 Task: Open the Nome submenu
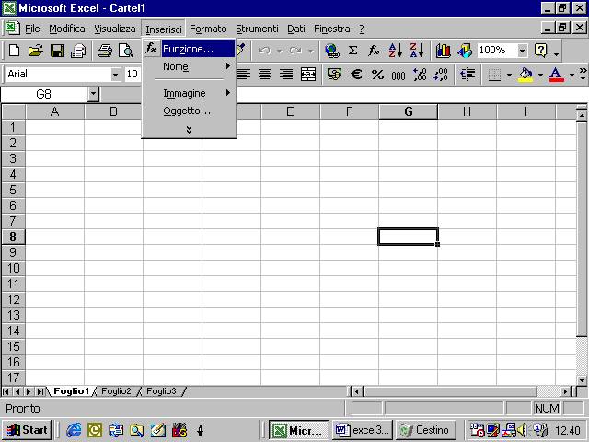point(189,66)
